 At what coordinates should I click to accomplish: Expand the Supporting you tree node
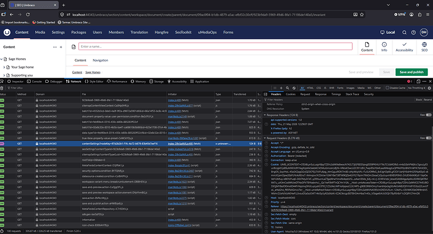point(4,75)
